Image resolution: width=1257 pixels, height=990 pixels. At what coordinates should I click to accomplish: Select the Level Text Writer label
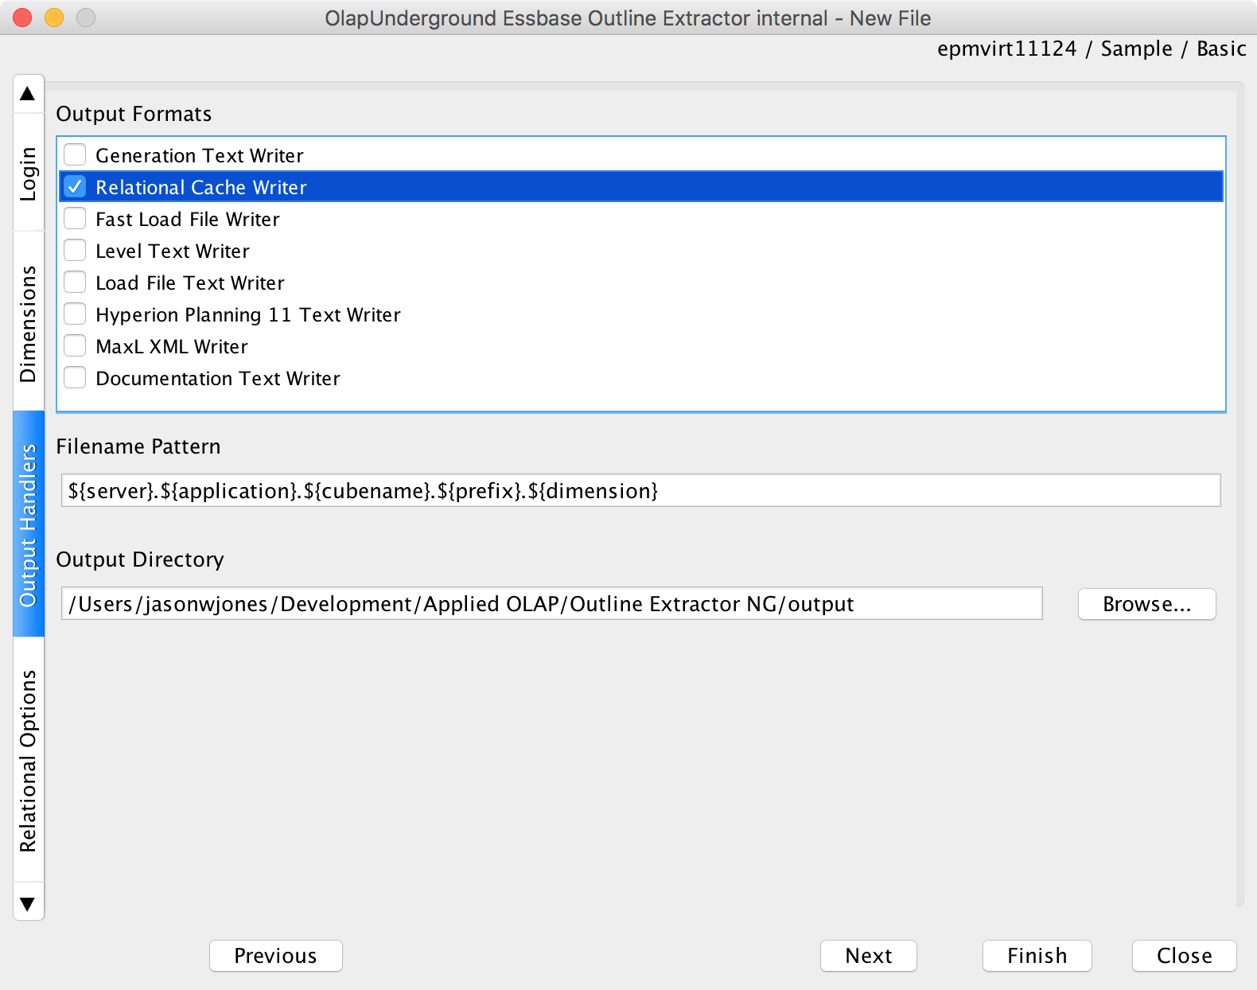click(173, 251)
